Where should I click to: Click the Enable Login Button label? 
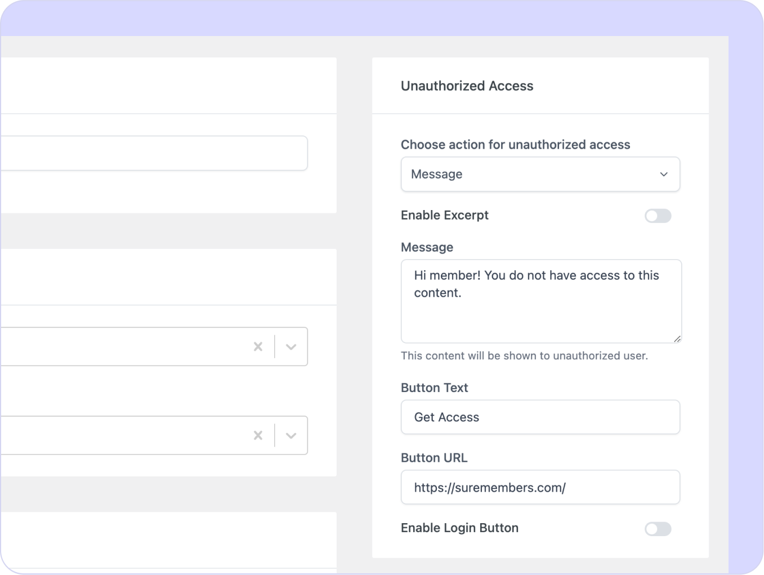[459, 528]
